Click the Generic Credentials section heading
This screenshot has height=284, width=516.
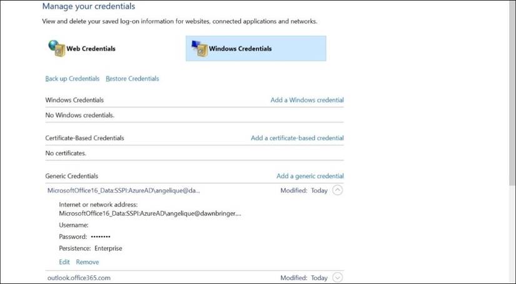coord(72,176)
